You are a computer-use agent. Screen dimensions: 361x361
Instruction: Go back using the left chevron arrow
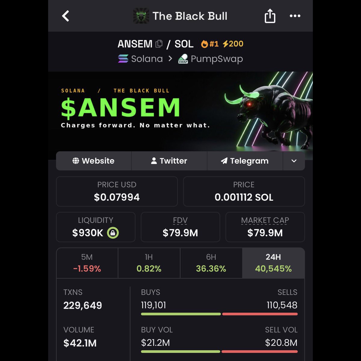point(66,16)
